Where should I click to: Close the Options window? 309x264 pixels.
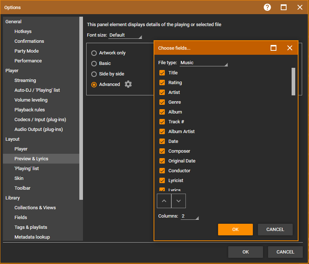coord(300,8)
